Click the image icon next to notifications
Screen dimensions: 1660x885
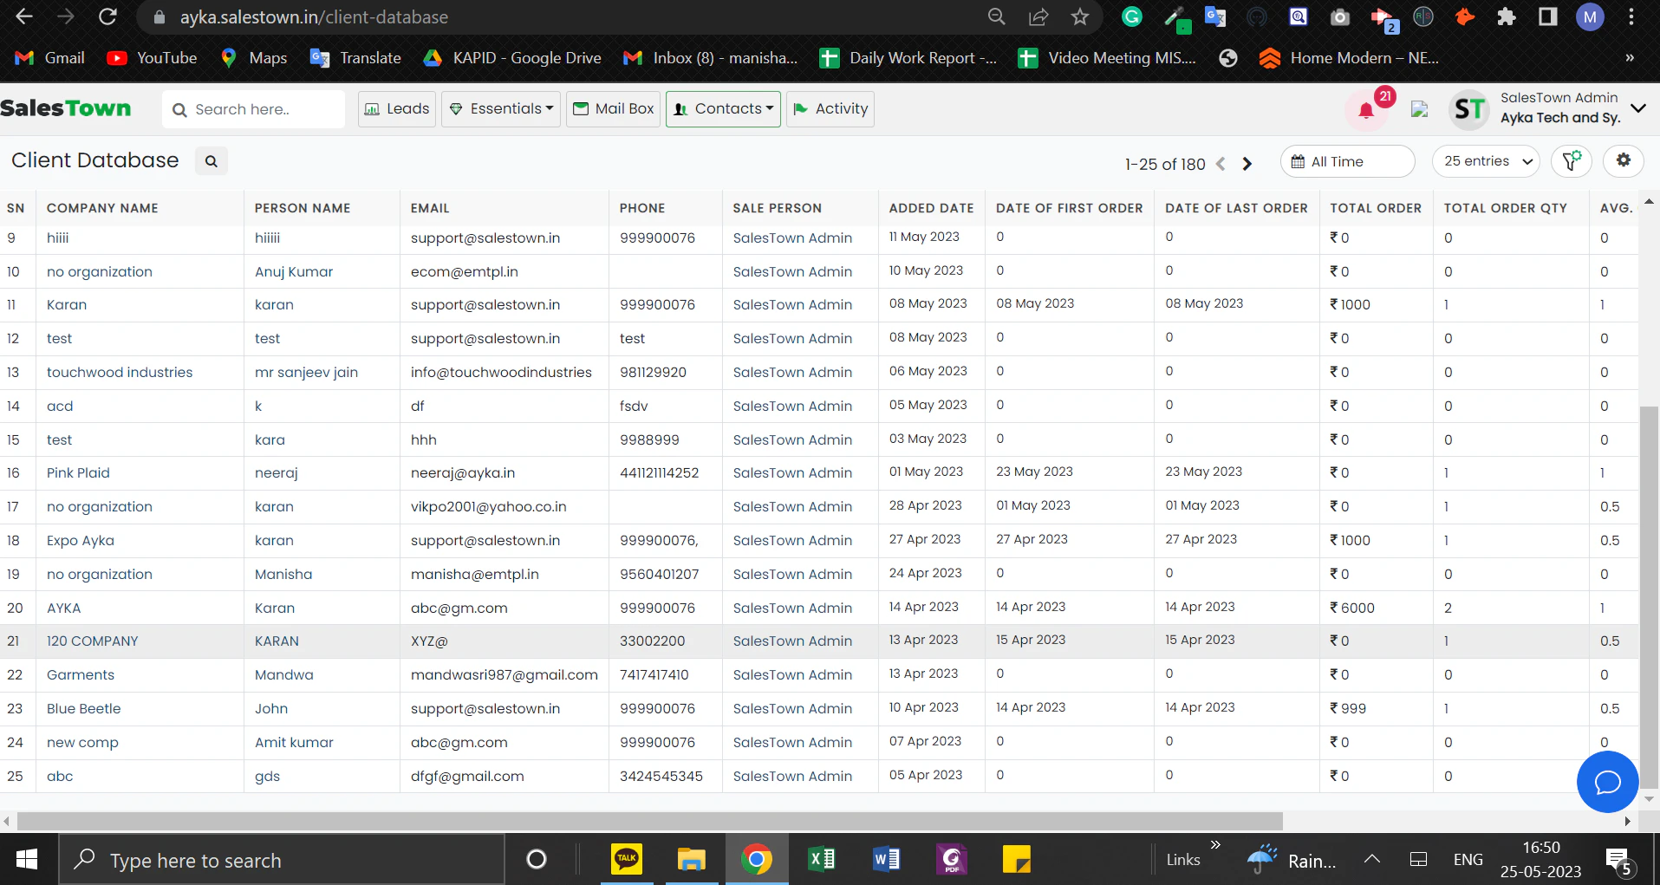pyautogui.click(x=1418, y=110)
